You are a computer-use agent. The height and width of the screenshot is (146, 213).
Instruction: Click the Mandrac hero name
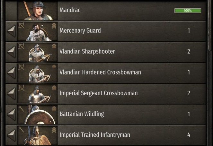pos(70,10)
